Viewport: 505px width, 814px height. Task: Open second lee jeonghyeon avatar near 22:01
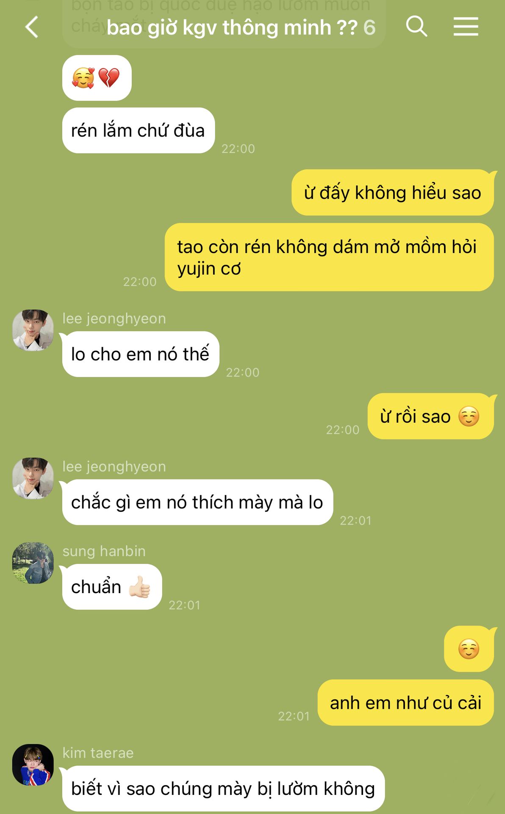33,478
